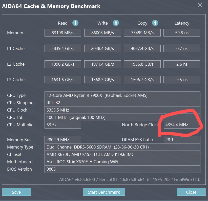Click the North Bridge Clock label
The width and height of the screenshot is (208, 201).
[x=140, y=125]
